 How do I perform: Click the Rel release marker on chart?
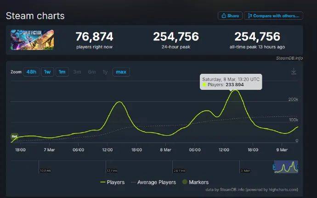click(x=14, y=137)
